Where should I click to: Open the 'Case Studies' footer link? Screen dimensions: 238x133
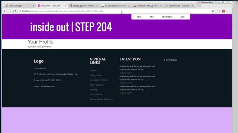pyautogui.click(x=96, y=95)
